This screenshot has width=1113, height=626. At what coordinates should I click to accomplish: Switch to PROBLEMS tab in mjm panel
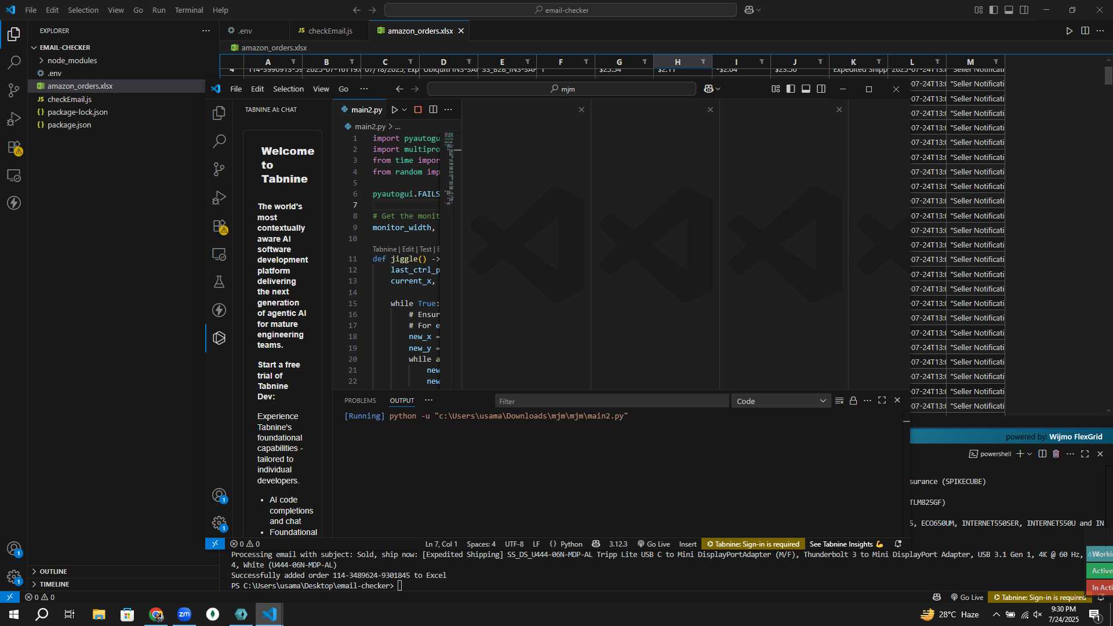(360, 401)
